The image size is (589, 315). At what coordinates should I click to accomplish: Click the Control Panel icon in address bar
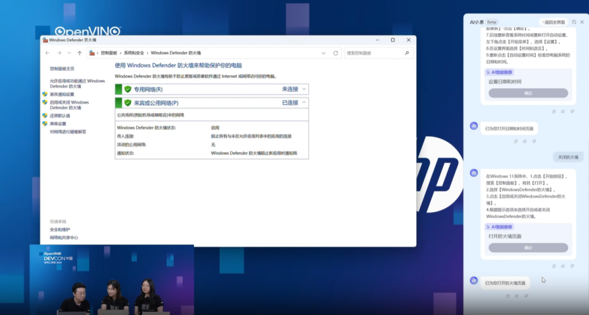[x=92, y=53]
